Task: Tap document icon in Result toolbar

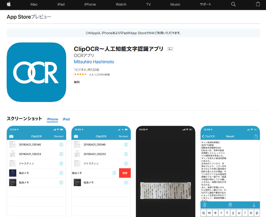Action: (230, 205)
